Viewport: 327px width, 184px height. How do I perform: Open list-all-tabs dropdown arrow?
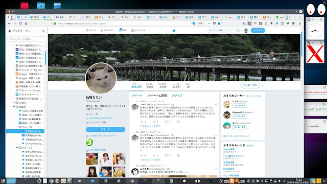[x=300, y=17]
